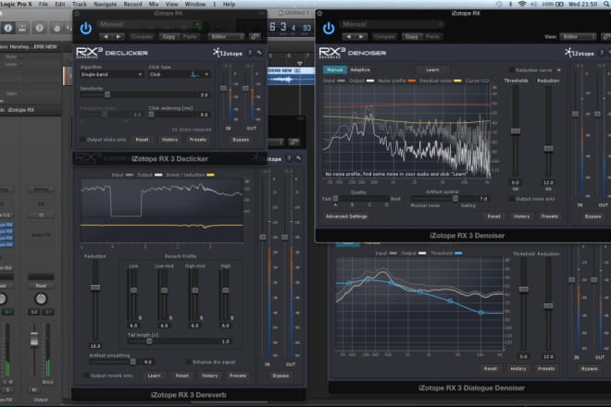611x407 pixels.
Task: Enable Output clicks only checkbox
Action: 82,140
